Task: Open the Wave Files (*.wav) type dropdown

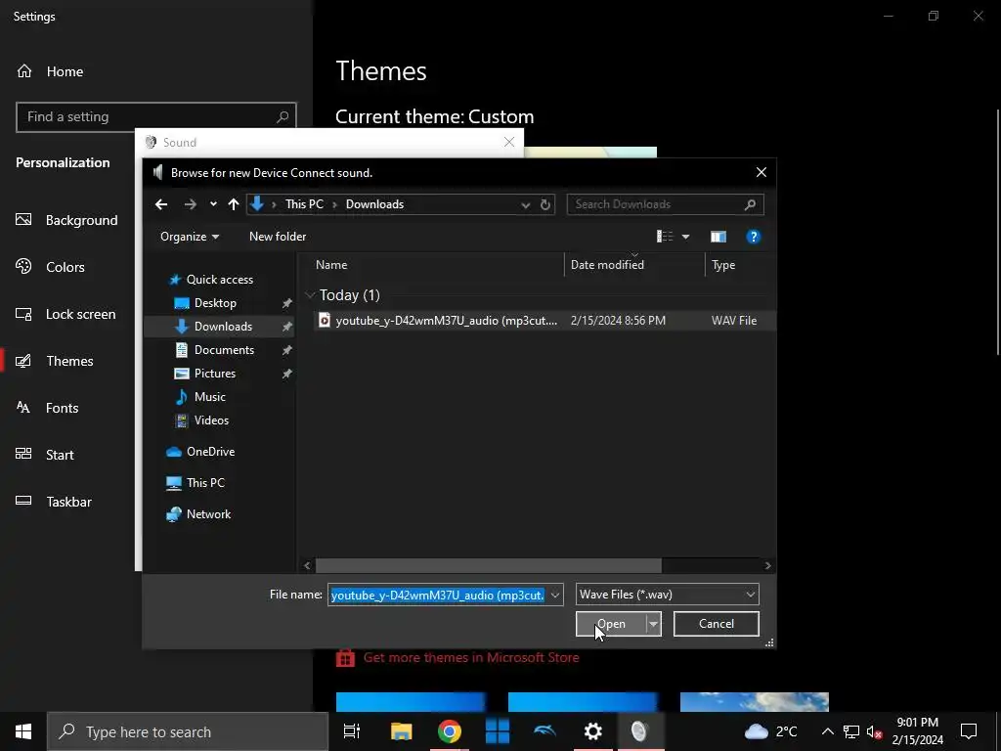Action: click(x=667, y=595)
